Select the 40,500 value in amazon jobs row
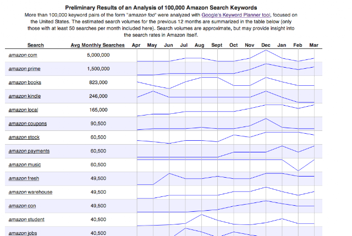352x236 pixels. (x=98, y=233)
